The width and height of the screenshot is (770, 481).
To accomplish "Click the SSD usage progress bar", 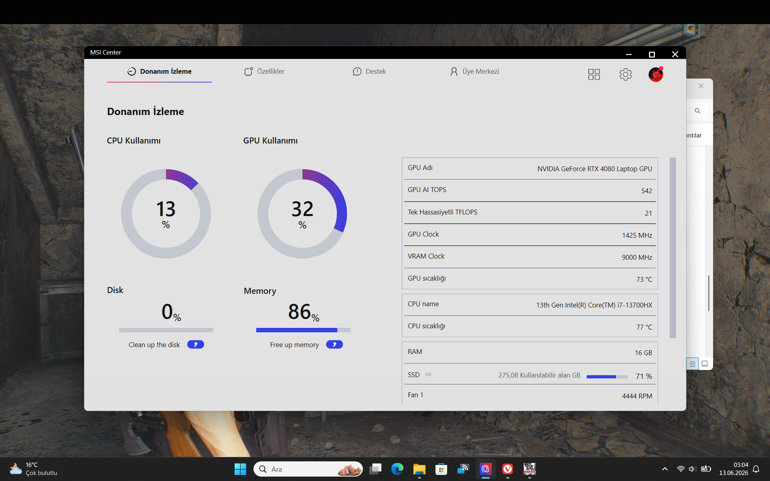I will pos(607,377).
